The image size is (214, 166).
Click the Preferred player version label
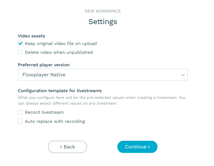click(x=44, y=65)
